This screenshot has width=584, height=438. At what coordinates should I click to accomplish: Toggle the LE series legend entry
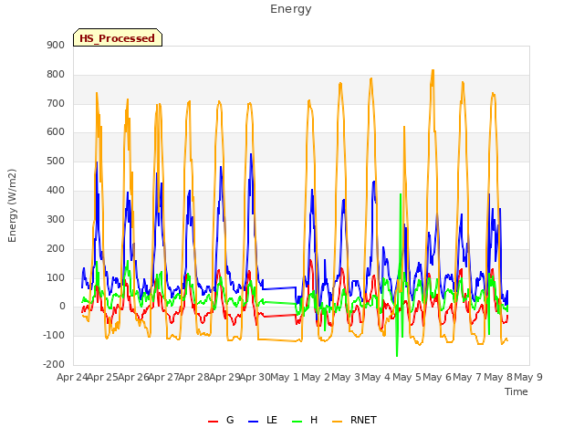[263, 420]
